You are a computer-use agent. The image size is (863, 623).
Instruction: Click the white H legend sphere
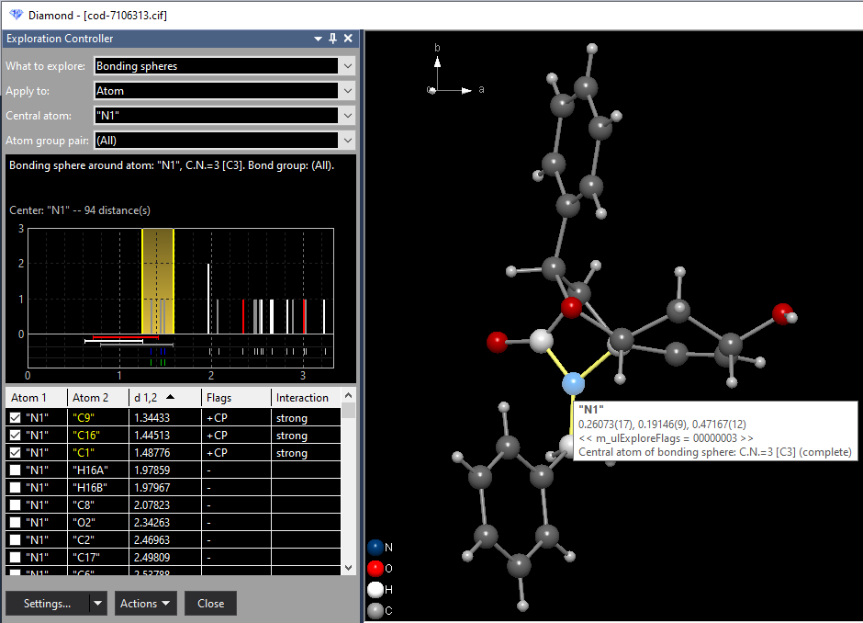pyautogui.click(x=374, y=589)
